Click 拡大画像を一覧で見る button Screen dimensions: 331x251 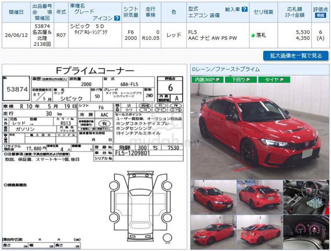coord(295,56)
